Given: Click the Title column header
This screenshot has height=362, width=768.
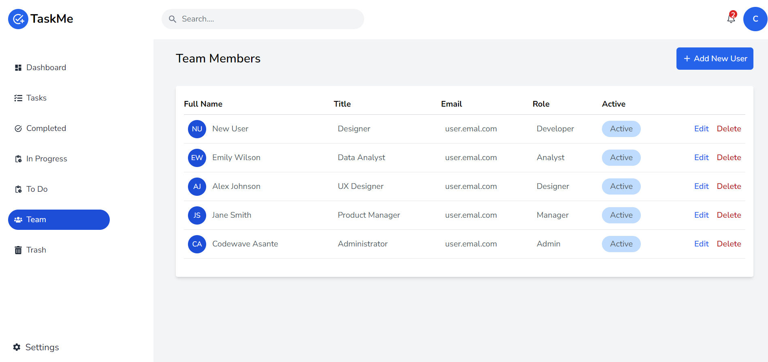Looking at the screenshot, I should coord(342,104).
